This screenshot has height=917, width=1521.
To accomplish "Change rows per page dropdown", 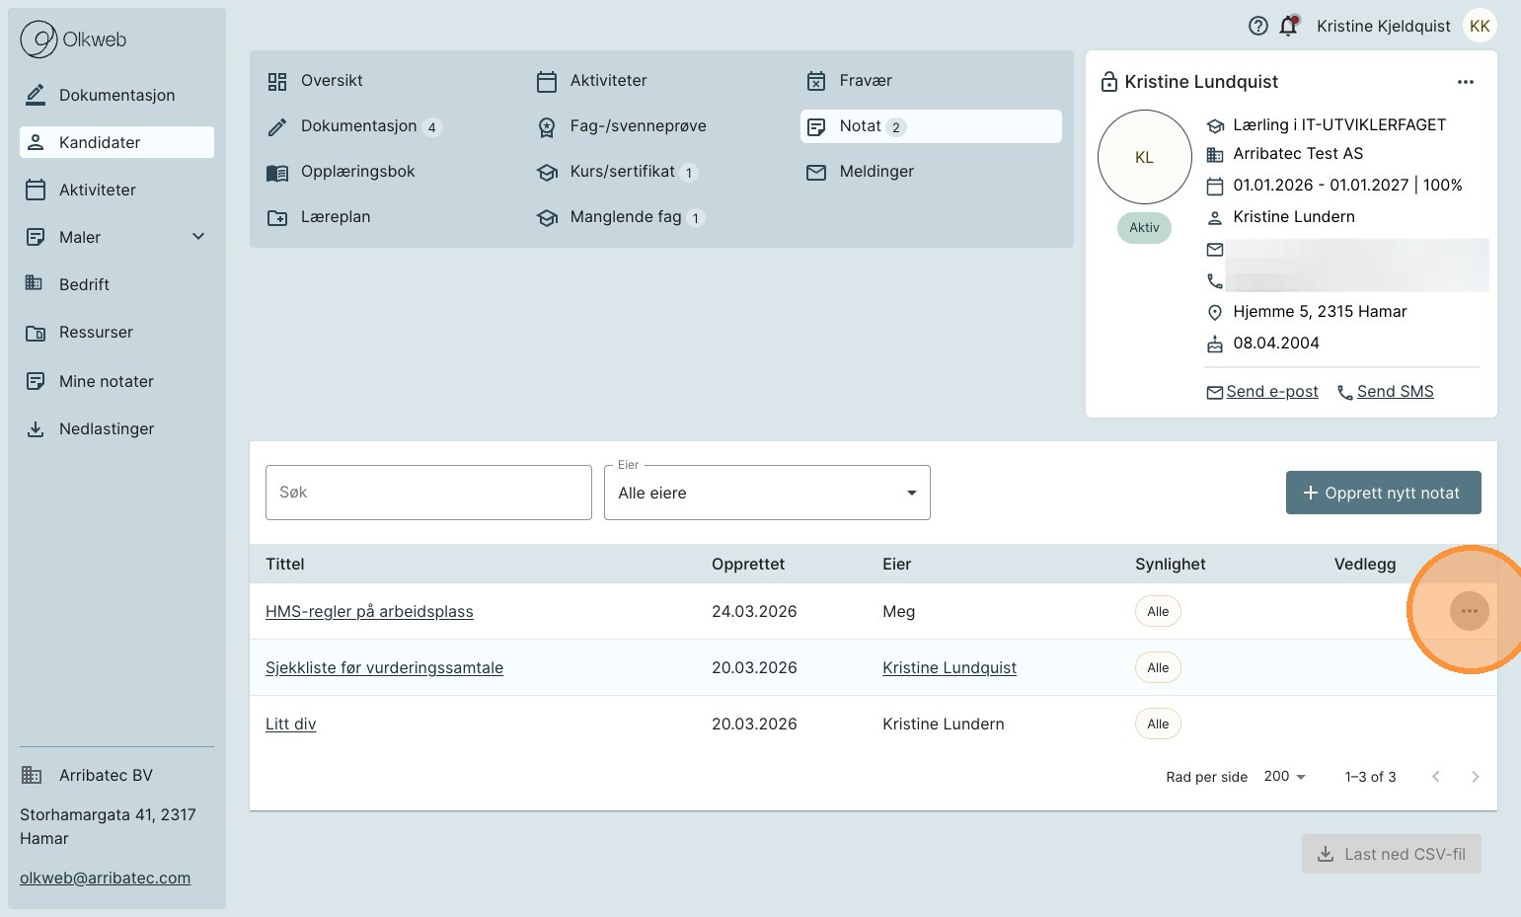I will click(x=1284, y=777).
